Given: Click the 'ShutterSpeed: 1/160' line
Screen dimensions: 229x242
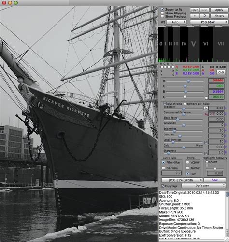Looking at the screenshot, I should click(175, 204).
